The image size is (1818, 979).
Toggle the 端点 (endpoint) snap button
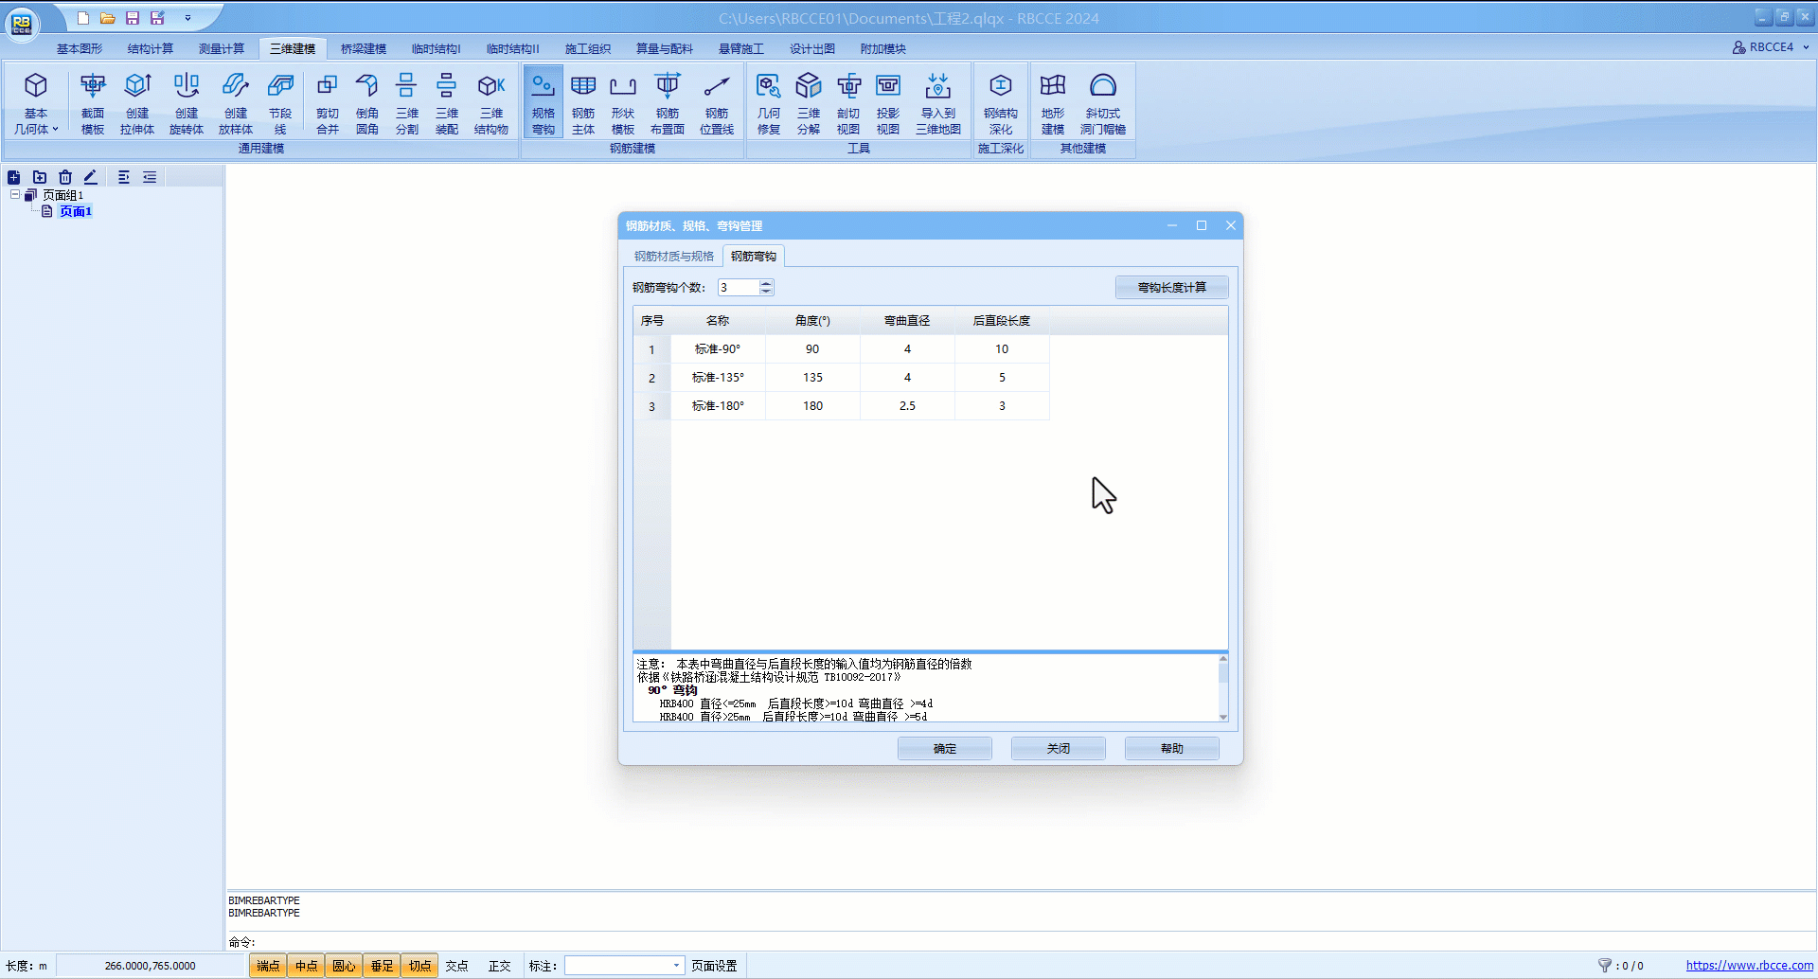[x=268, y=966]
